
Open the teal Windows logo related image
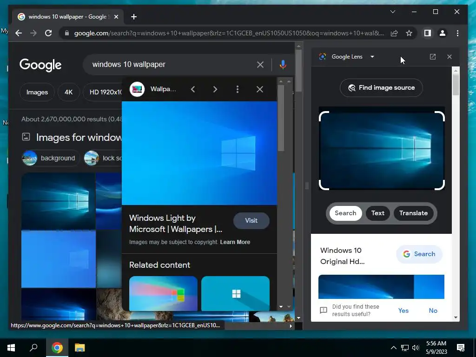coord(235,293)
